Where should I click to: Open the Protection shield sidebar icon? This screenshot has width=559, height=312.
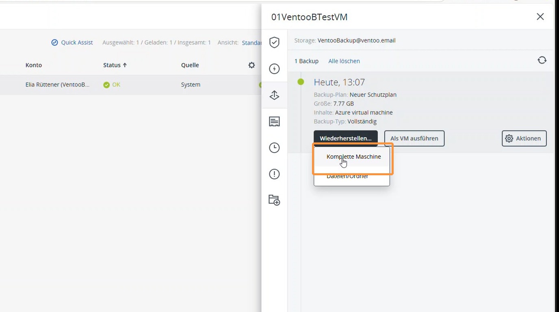click(275, 42)
